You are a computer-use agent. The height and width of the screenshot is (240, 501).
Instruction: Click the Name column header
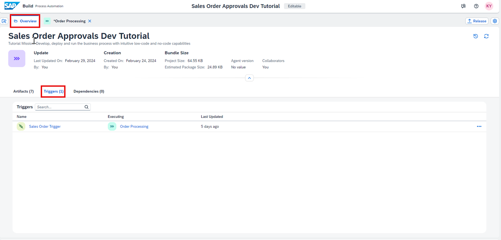(x=22, y=117)
